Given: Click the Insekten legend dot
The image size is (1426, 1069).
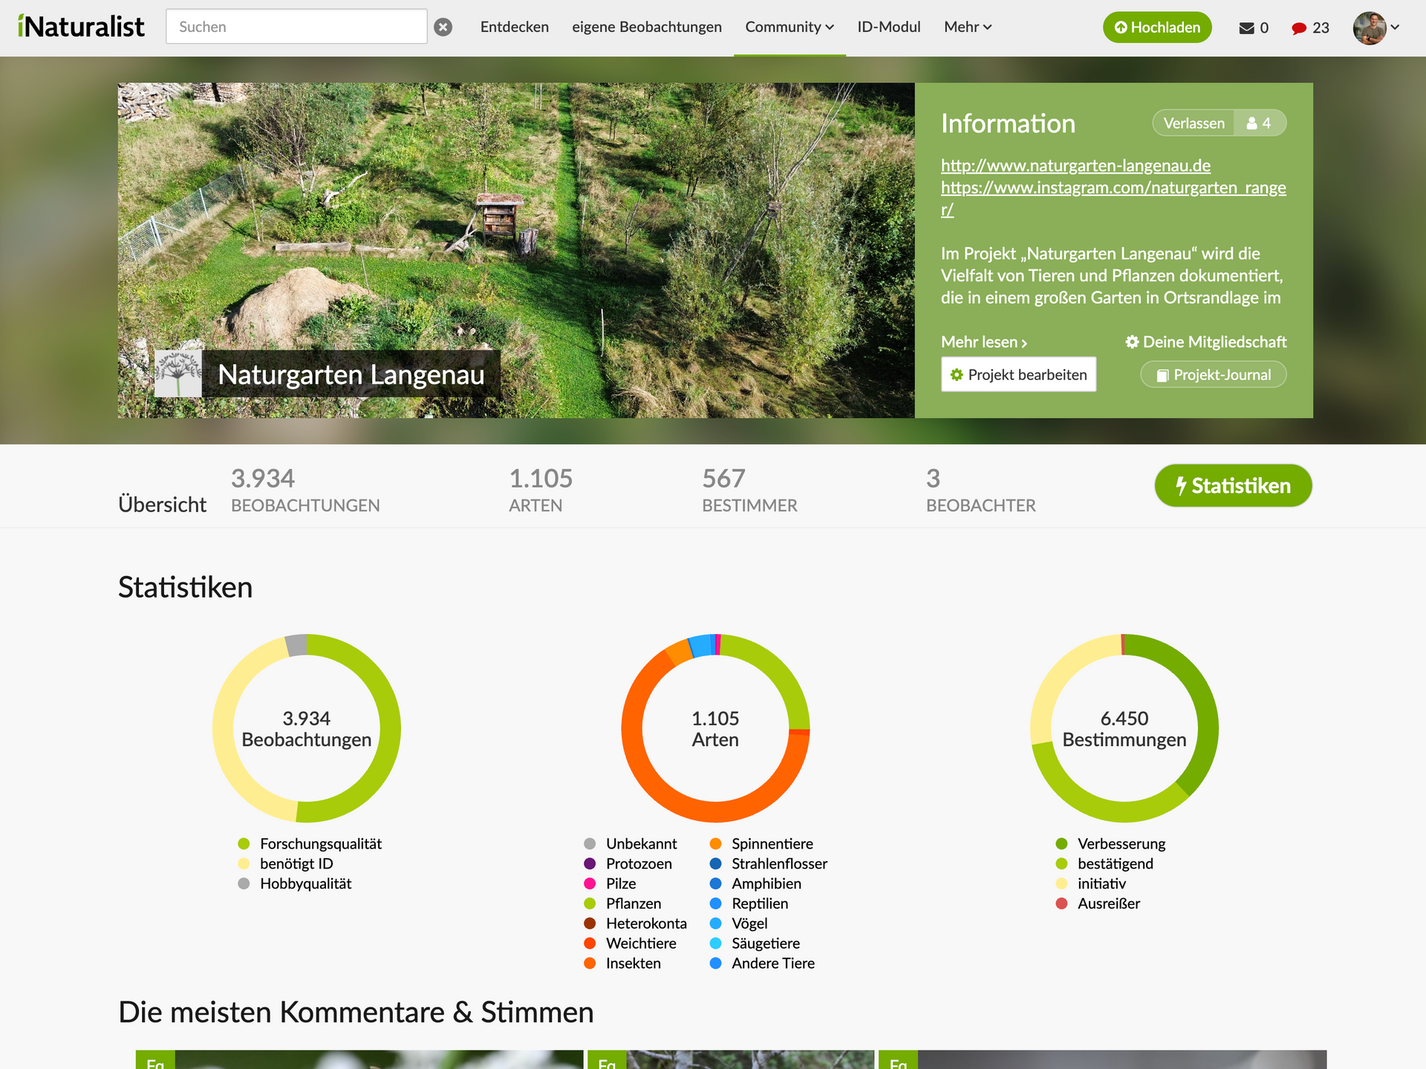Looking at the screenshot, I should coord(590,964).
